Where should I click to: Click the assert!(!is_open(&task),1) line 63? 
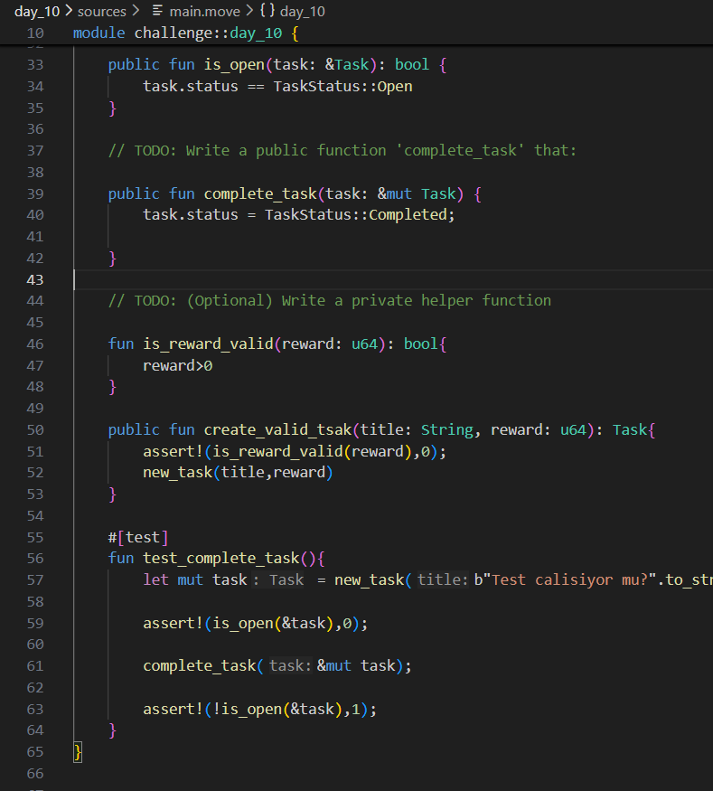coord(259,710)
